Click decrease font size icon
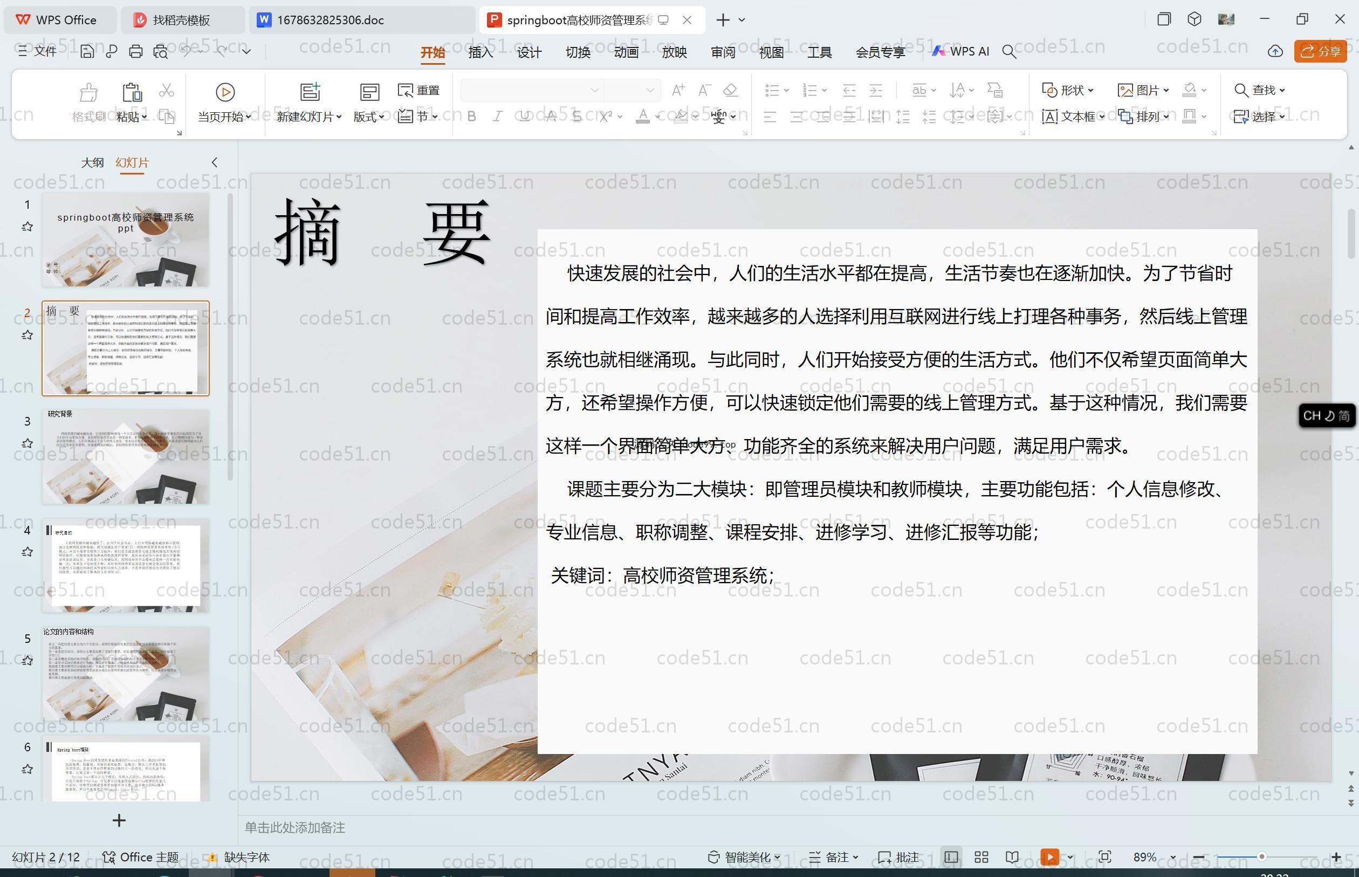Screen dimensions: 1359x877 tap(704, 90)
